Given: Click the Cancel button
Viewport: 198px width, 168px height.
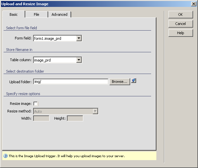Looking at the screenshot, I should (180, 24).
